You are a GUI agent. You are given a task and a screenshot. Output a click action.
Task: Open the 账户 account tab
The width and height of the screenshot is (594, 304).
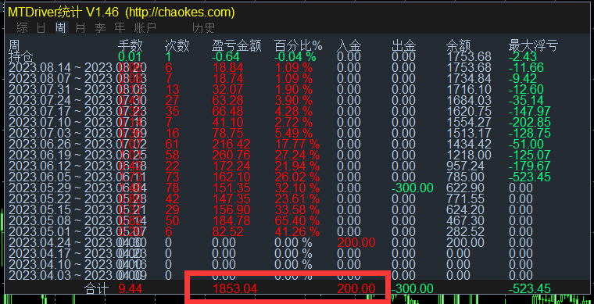[145, 28]
